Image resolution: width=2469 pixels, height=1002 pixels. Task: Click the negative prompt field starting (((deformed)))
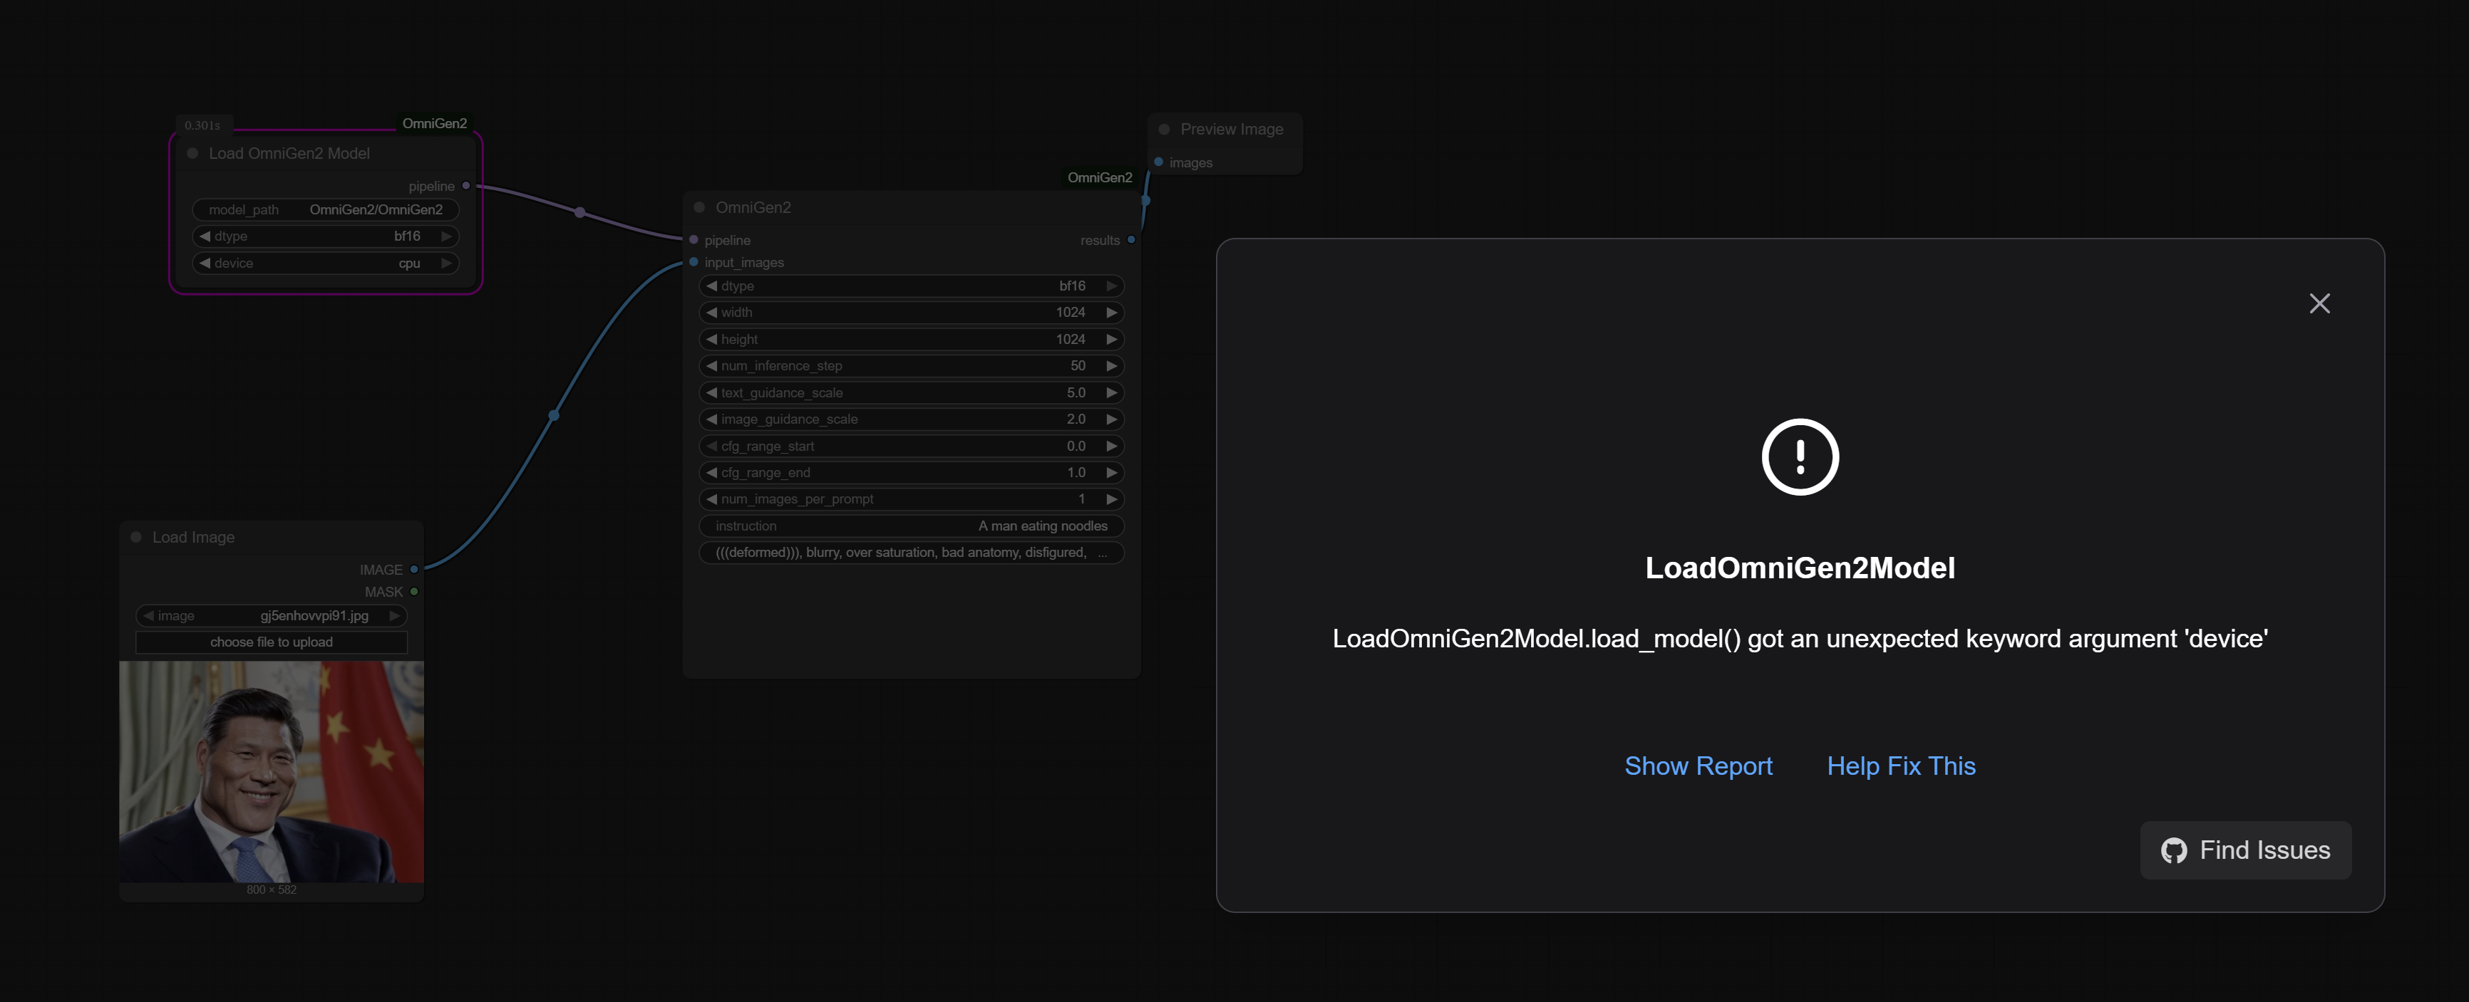(x=912, y=553)
